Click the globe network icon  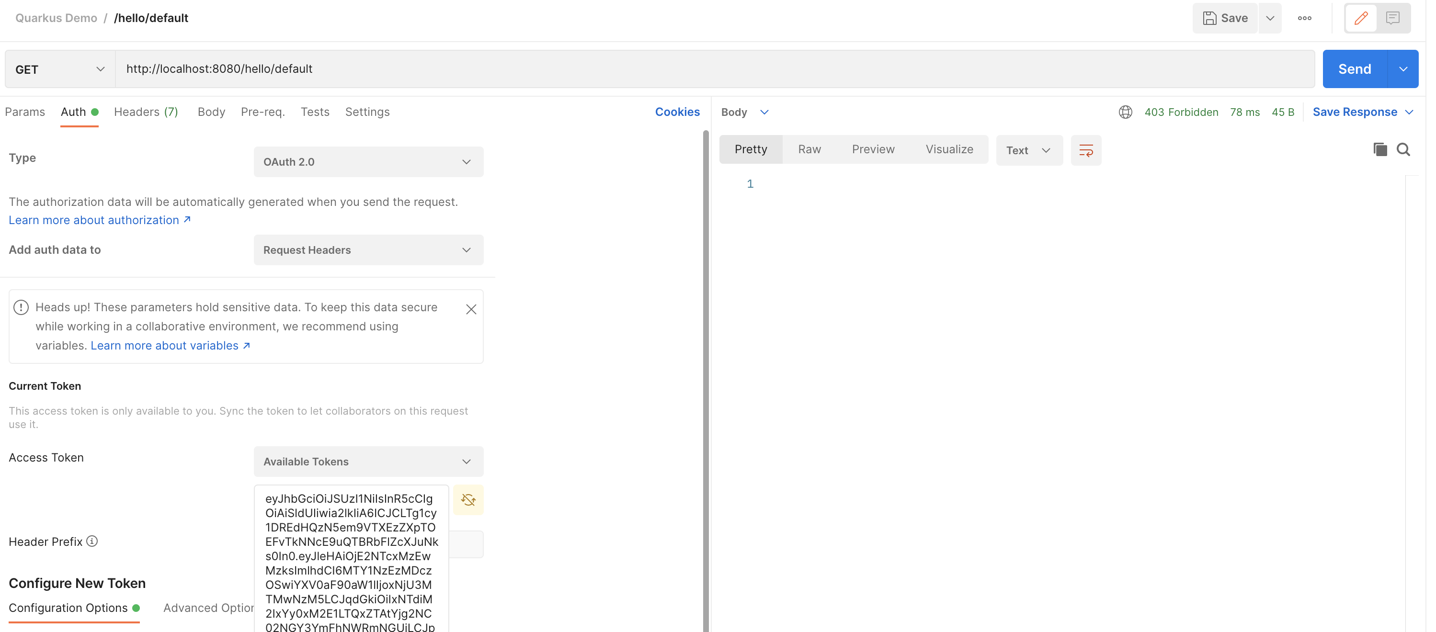pos(1125,112)
